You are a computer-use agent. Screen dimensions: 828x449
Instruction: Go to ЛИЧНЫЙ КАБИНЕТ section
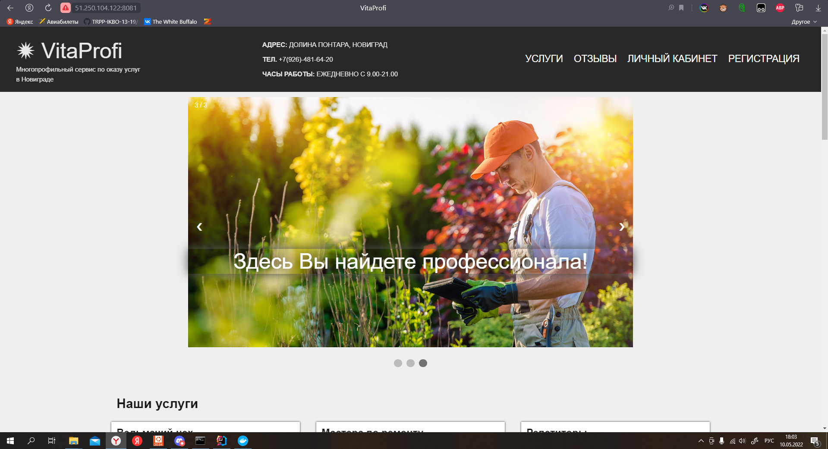(x=672, y=58)
